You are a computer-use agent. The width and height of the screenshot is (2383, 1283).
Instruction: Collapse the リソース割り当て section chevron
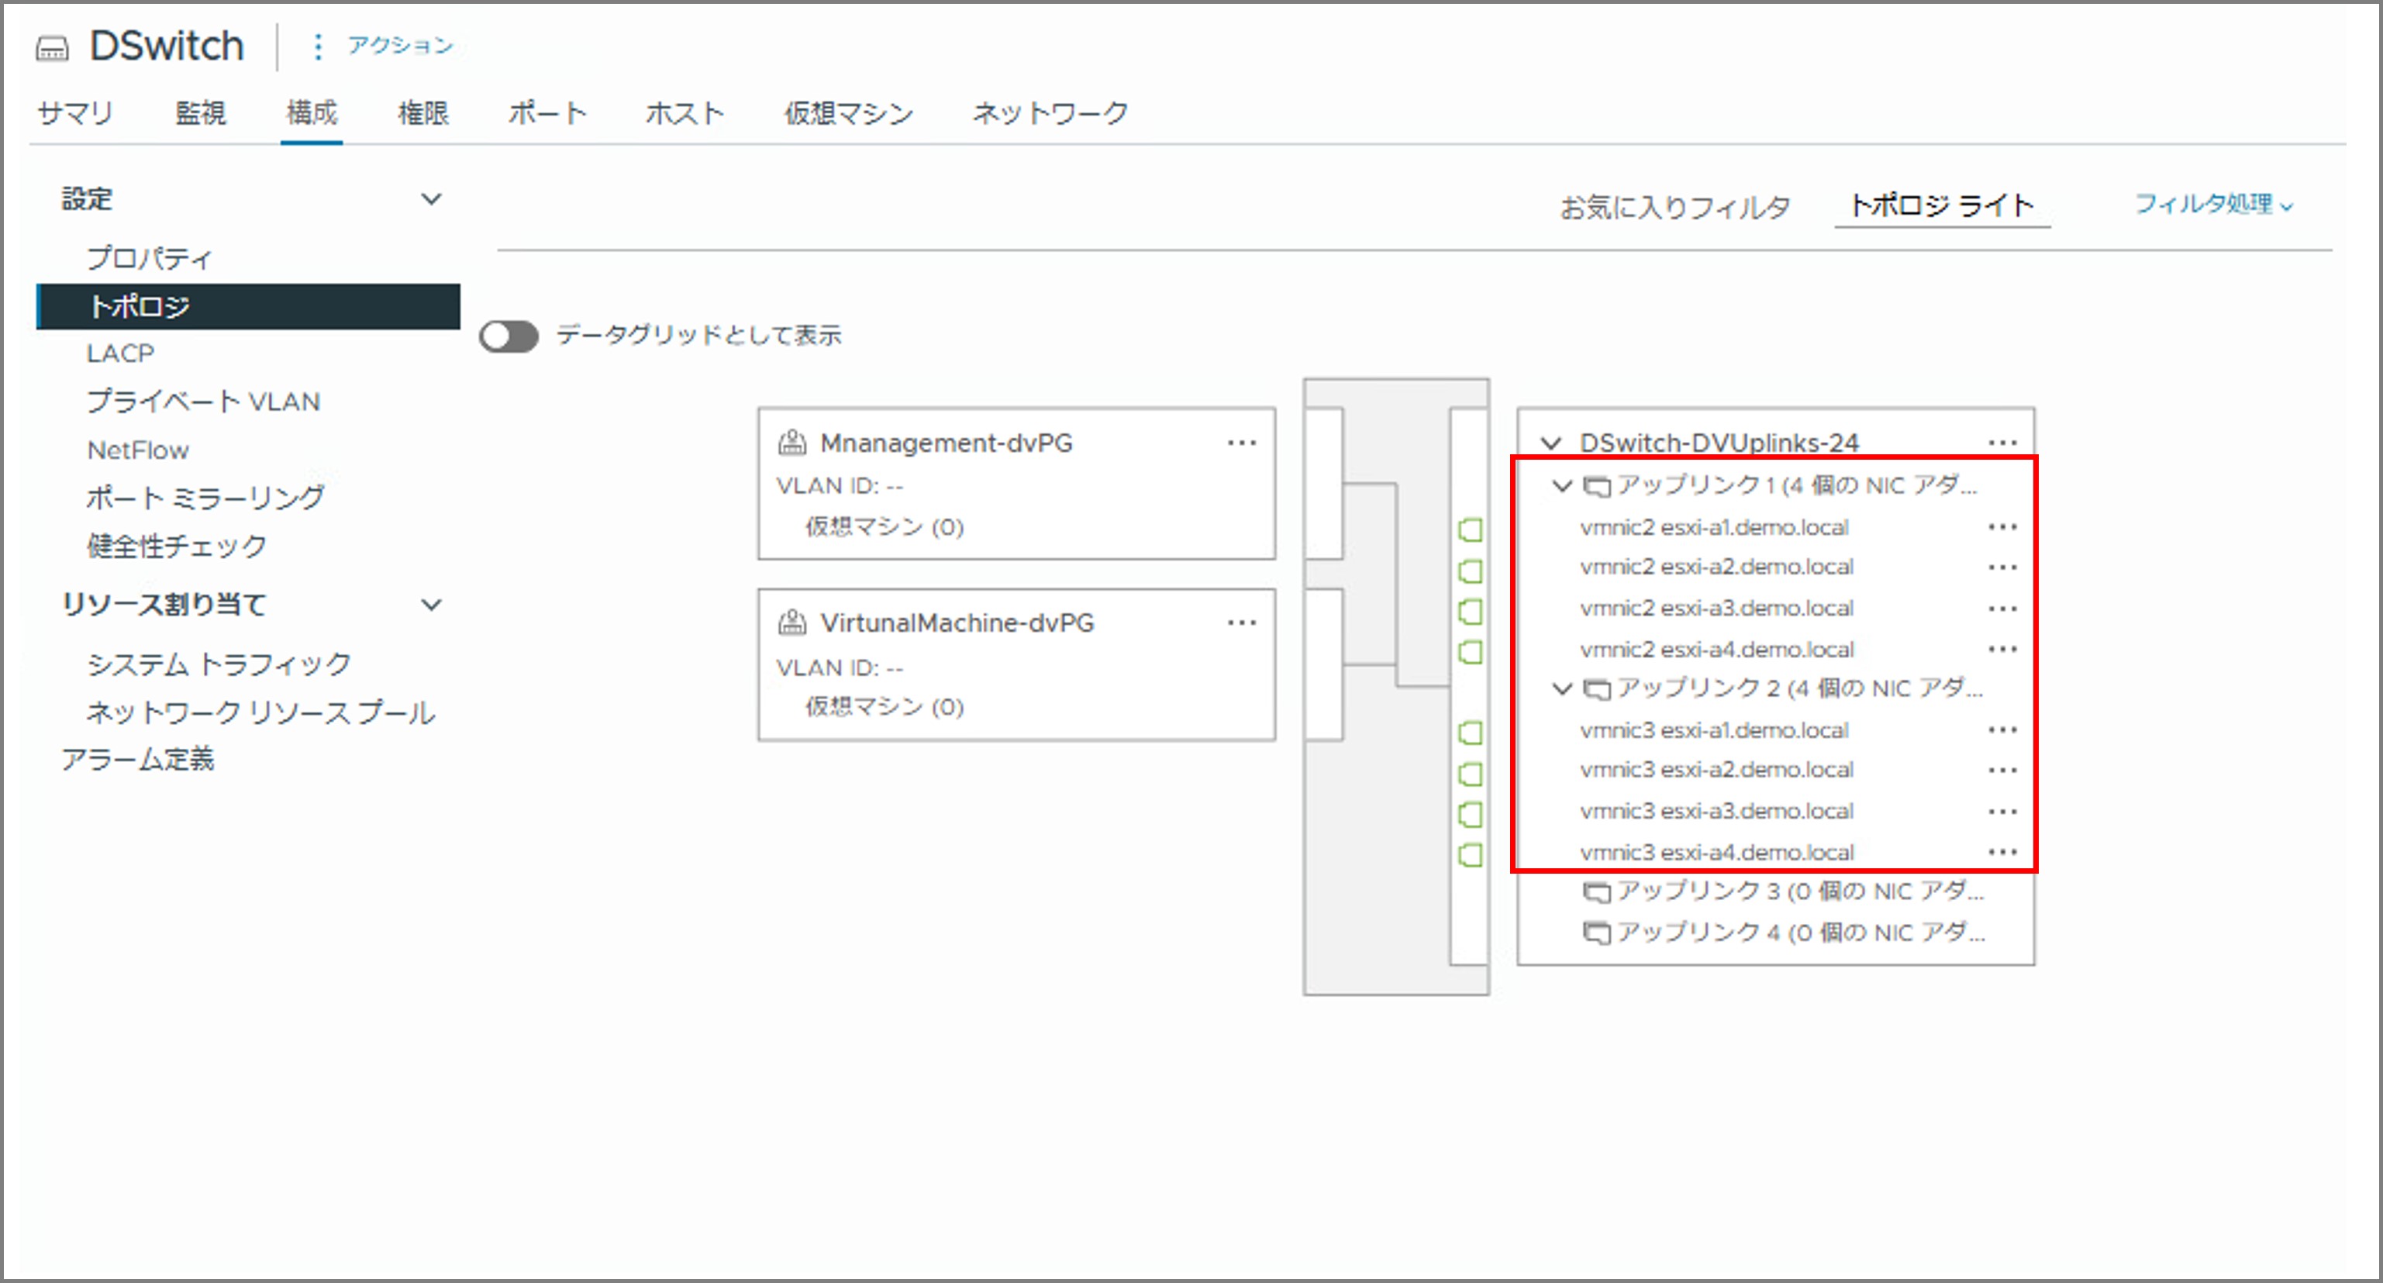[431, 605]
